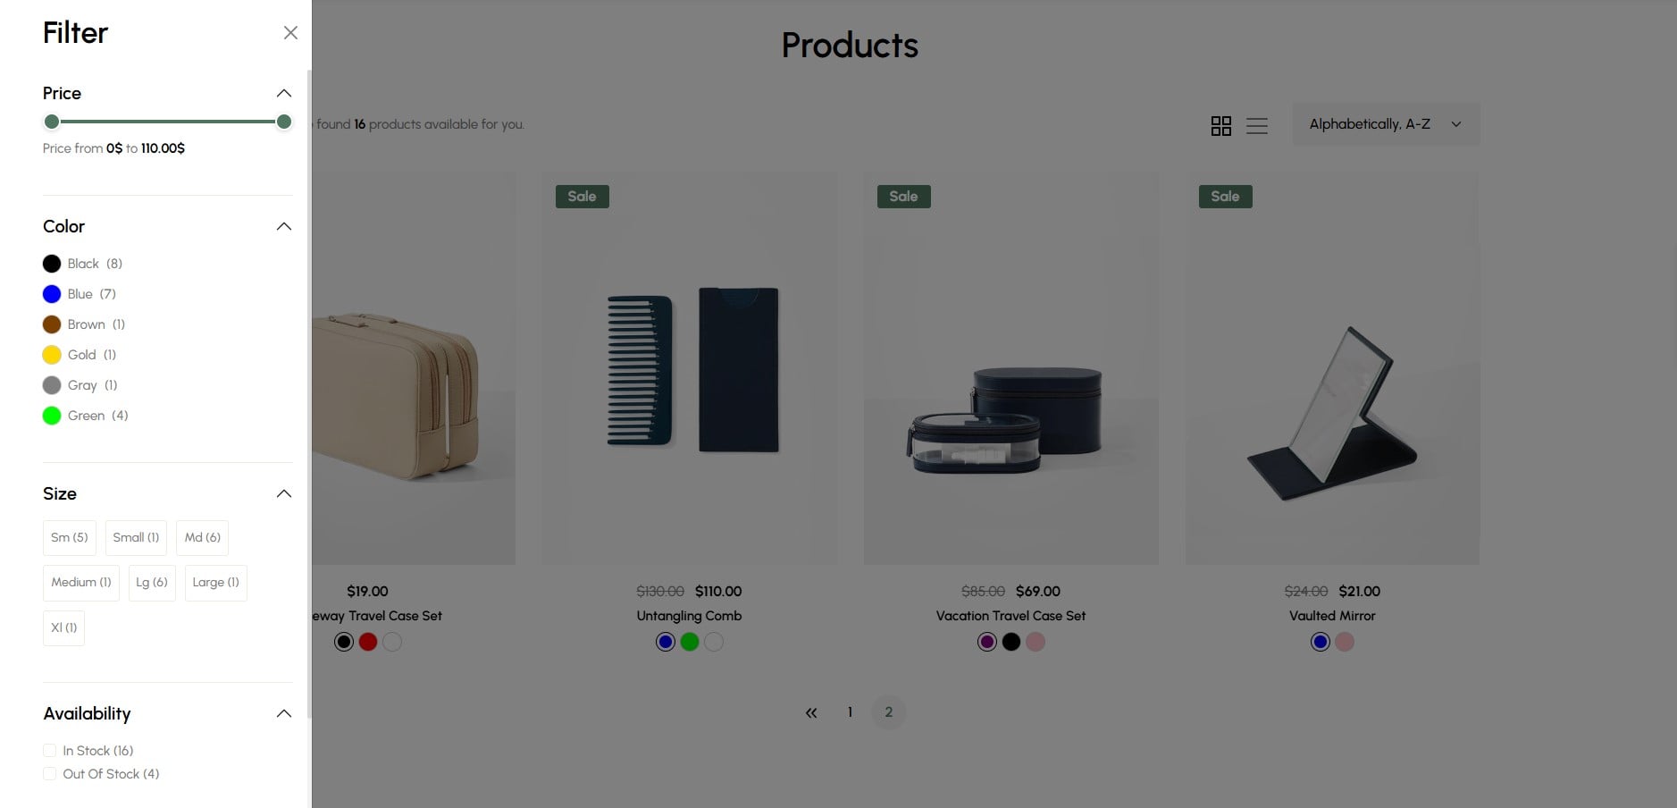Switch to grid view layout icon
This screenshot has width=1677, height=808.
(1220, 126)
